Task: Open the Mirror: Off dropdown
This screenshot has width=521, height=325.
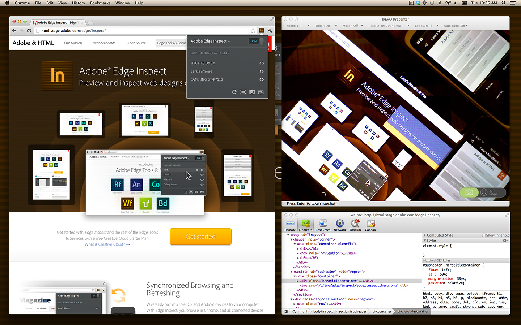Action: [x=353, y=26]
